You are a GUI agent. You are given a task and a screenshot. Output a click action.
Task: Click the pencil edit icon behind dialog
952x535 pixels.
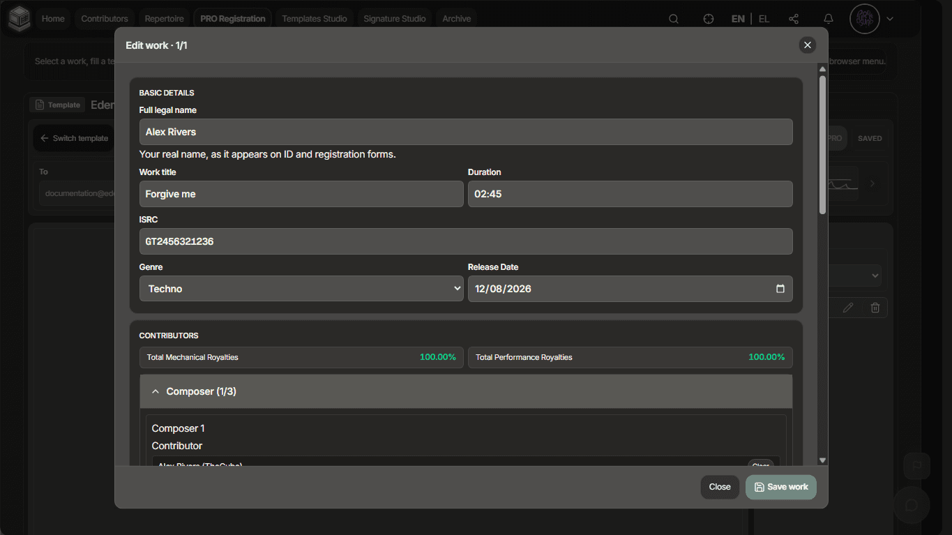tap(848, 308)
